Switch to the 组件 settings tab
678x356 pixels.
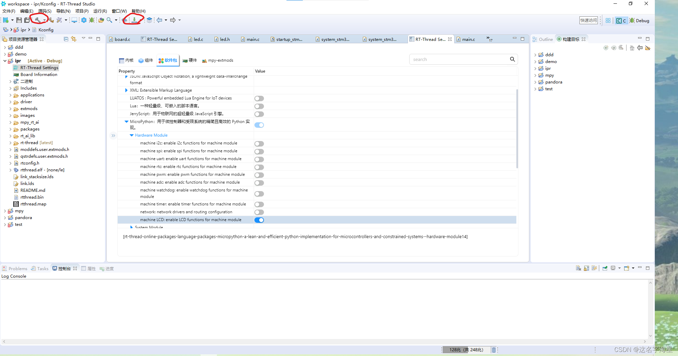[146, 60]
